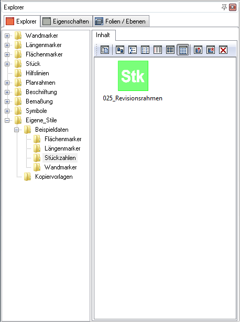Switch to the Eigenschaften tab
240x322 pixels.
66,21
